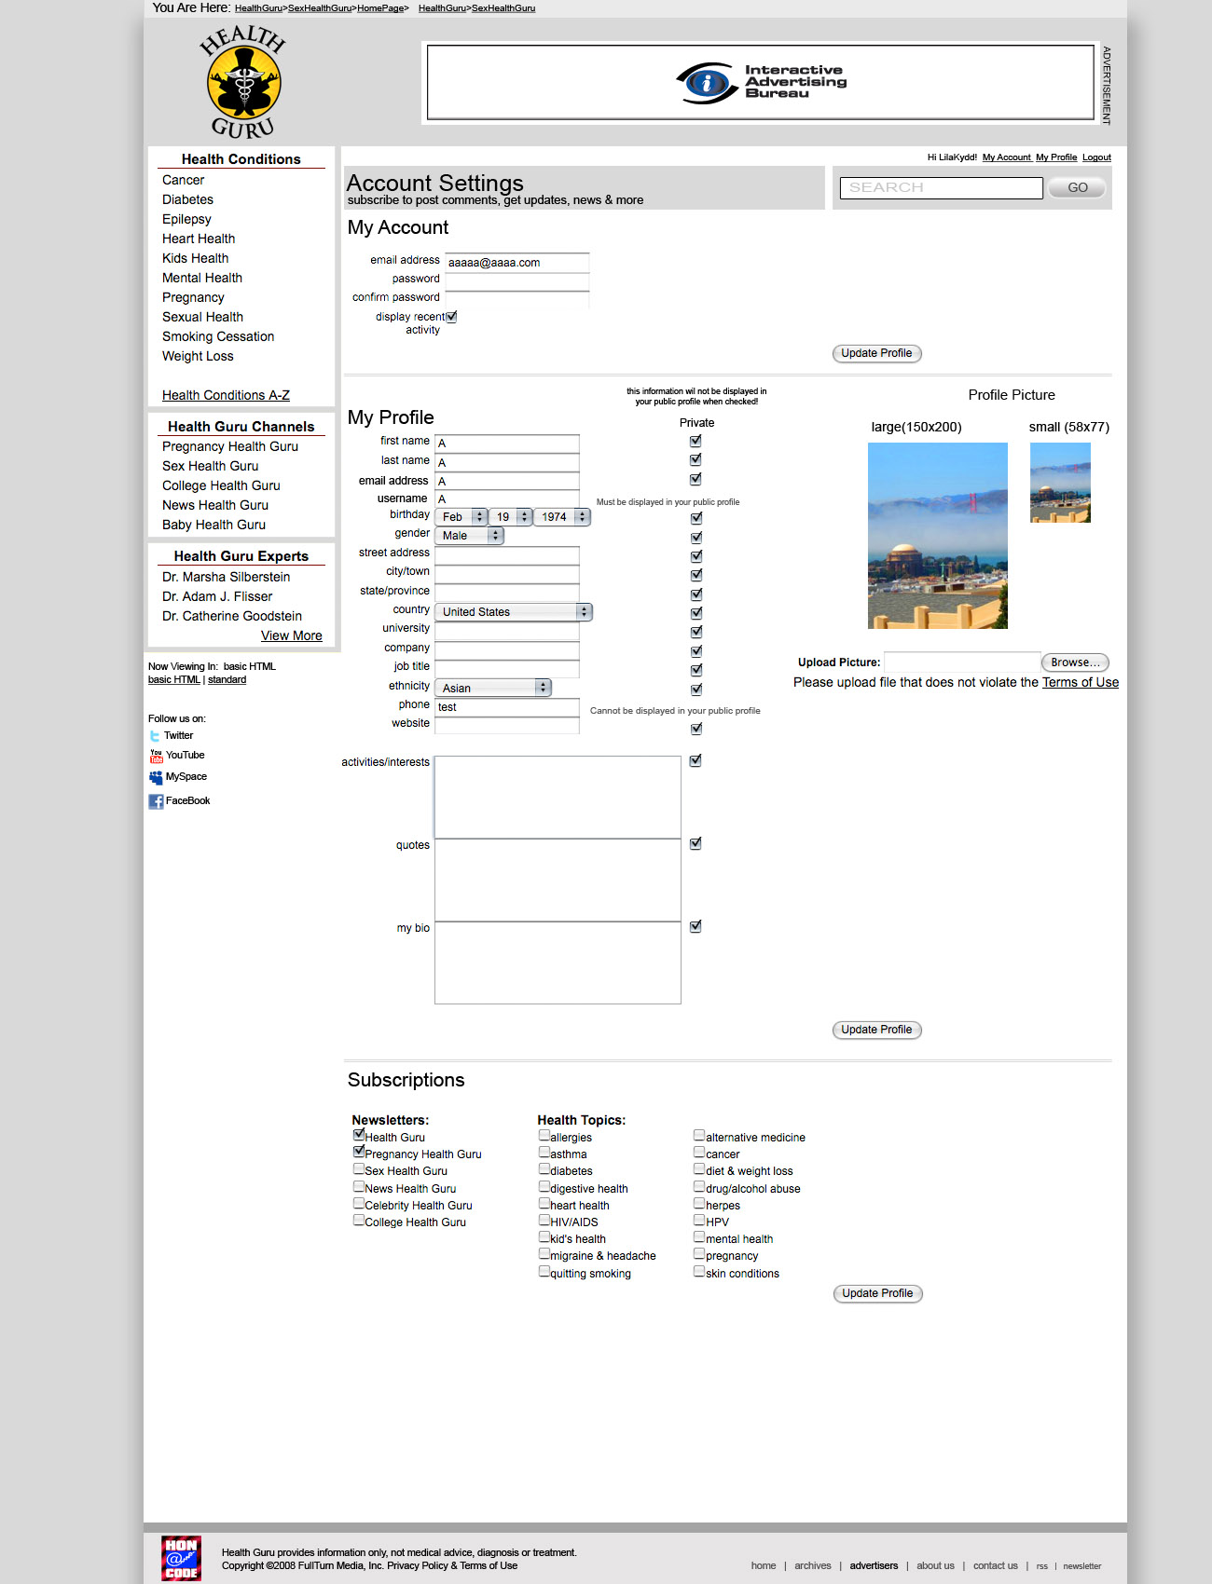Open birthday year dropdown showing 1974
Viewport: 1212px width, 1584px height.
[x=562, y=517]
